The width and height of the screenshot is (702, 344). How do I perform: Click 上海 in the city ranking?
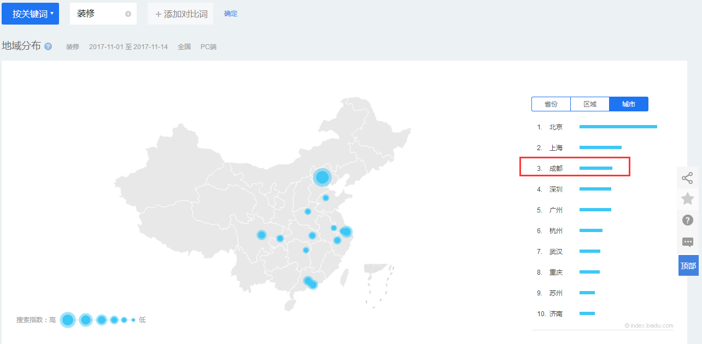(556, 147)
